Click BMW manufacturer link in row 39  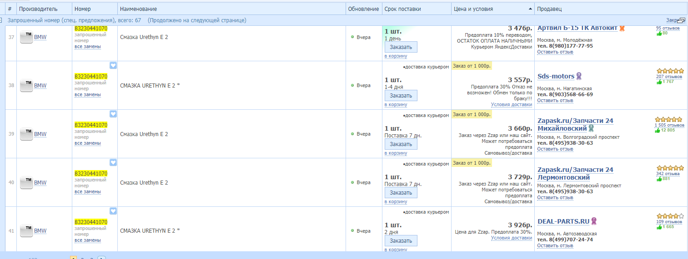point(40,134)
